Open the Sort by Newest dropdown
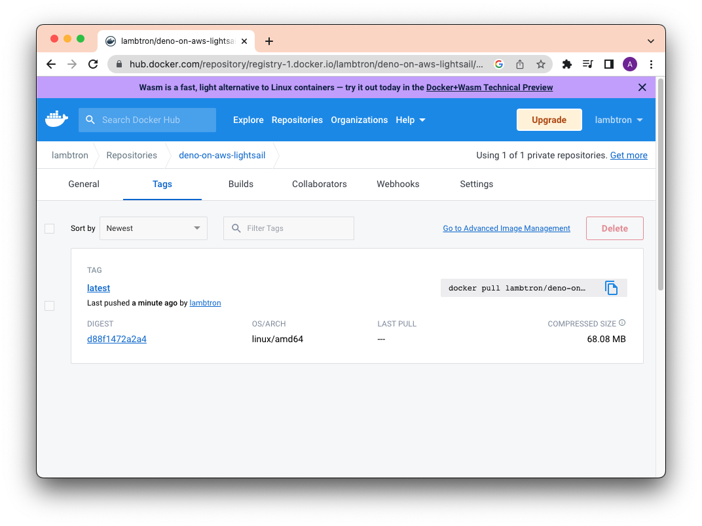Screen dimensions: 702x526 [153, 228]
